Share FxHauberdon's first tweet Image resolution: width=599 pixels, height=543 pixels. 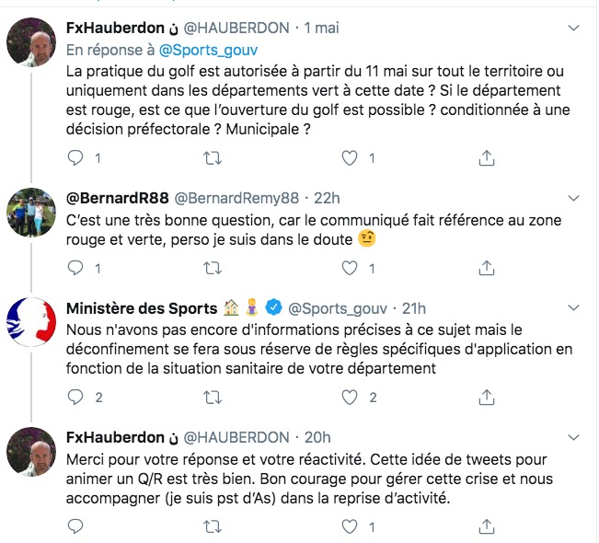[x=485, y=158]
